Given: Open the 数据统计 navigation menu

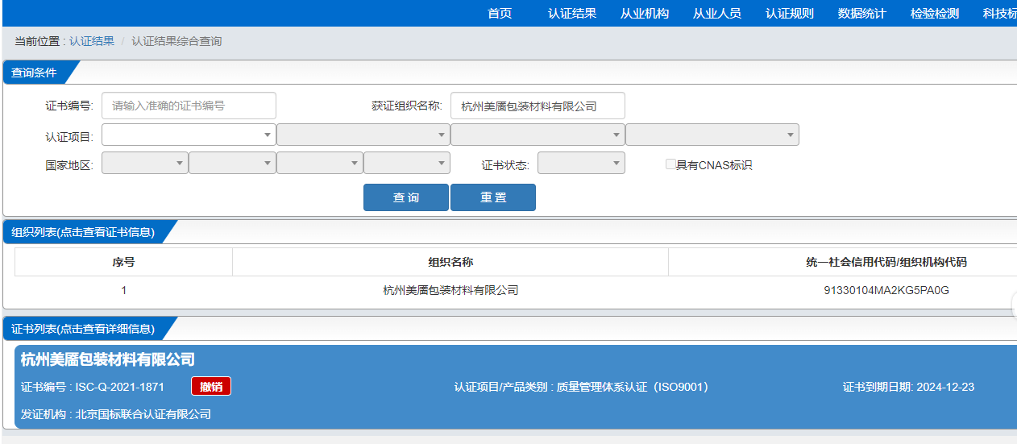Looking at the screenshot, I should 862,13.
